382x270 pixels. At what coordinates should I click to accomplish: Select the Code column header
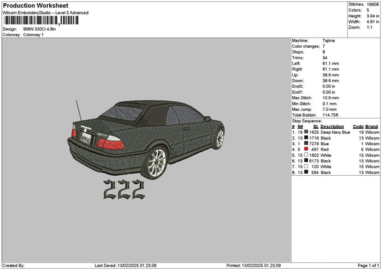point(358,126)
